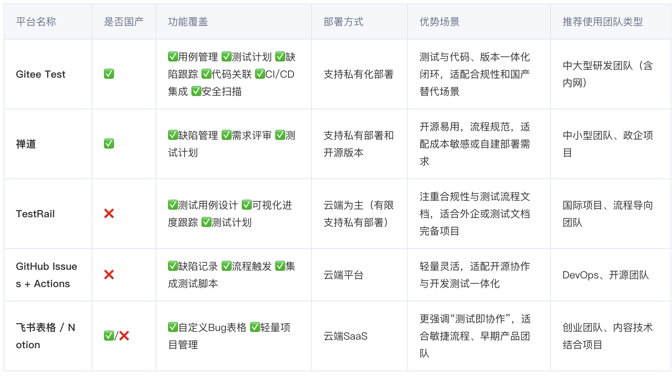672x377 pixels.
Task: Click the red cross for GitHub Issues + Actions
Action: 109,274
